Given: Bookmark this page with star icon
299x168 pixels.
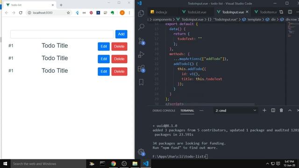Looking at the screenshot, I should (x=68, y=13).
